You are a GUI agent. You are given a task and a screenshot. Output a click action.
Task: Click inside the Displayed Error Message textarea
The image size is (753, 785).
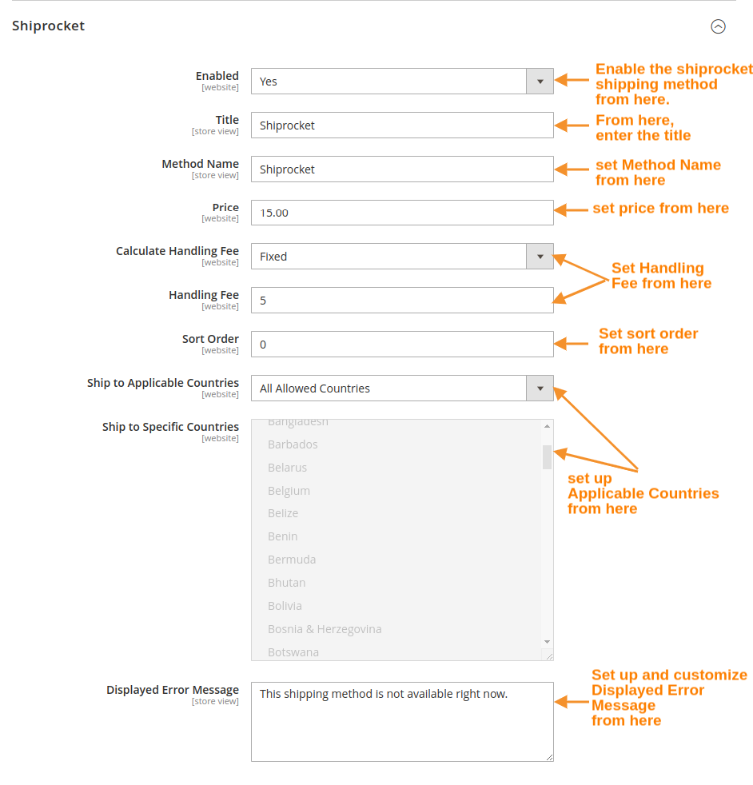401,719
